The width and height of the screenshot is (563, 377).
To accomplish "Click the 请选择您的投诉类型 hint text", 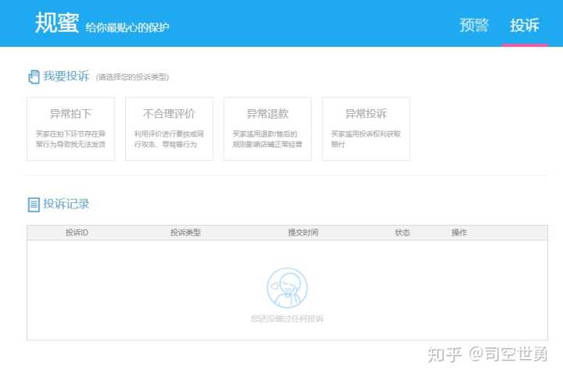I will coord(132,77).
